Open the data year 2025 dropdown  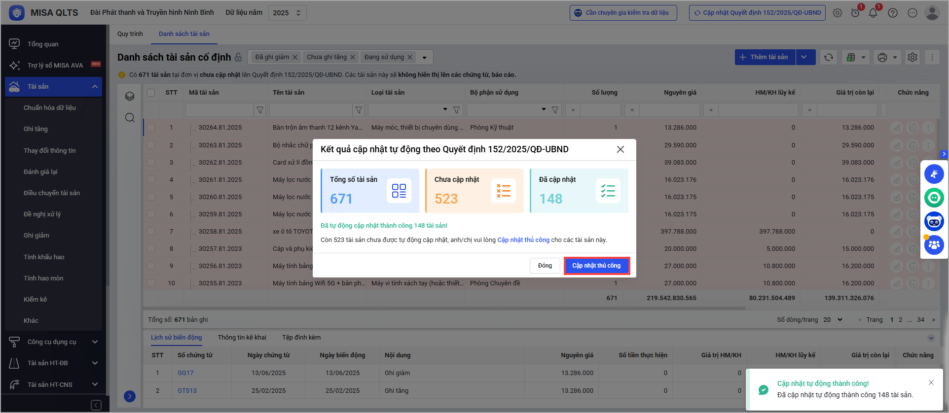(287, 13)
